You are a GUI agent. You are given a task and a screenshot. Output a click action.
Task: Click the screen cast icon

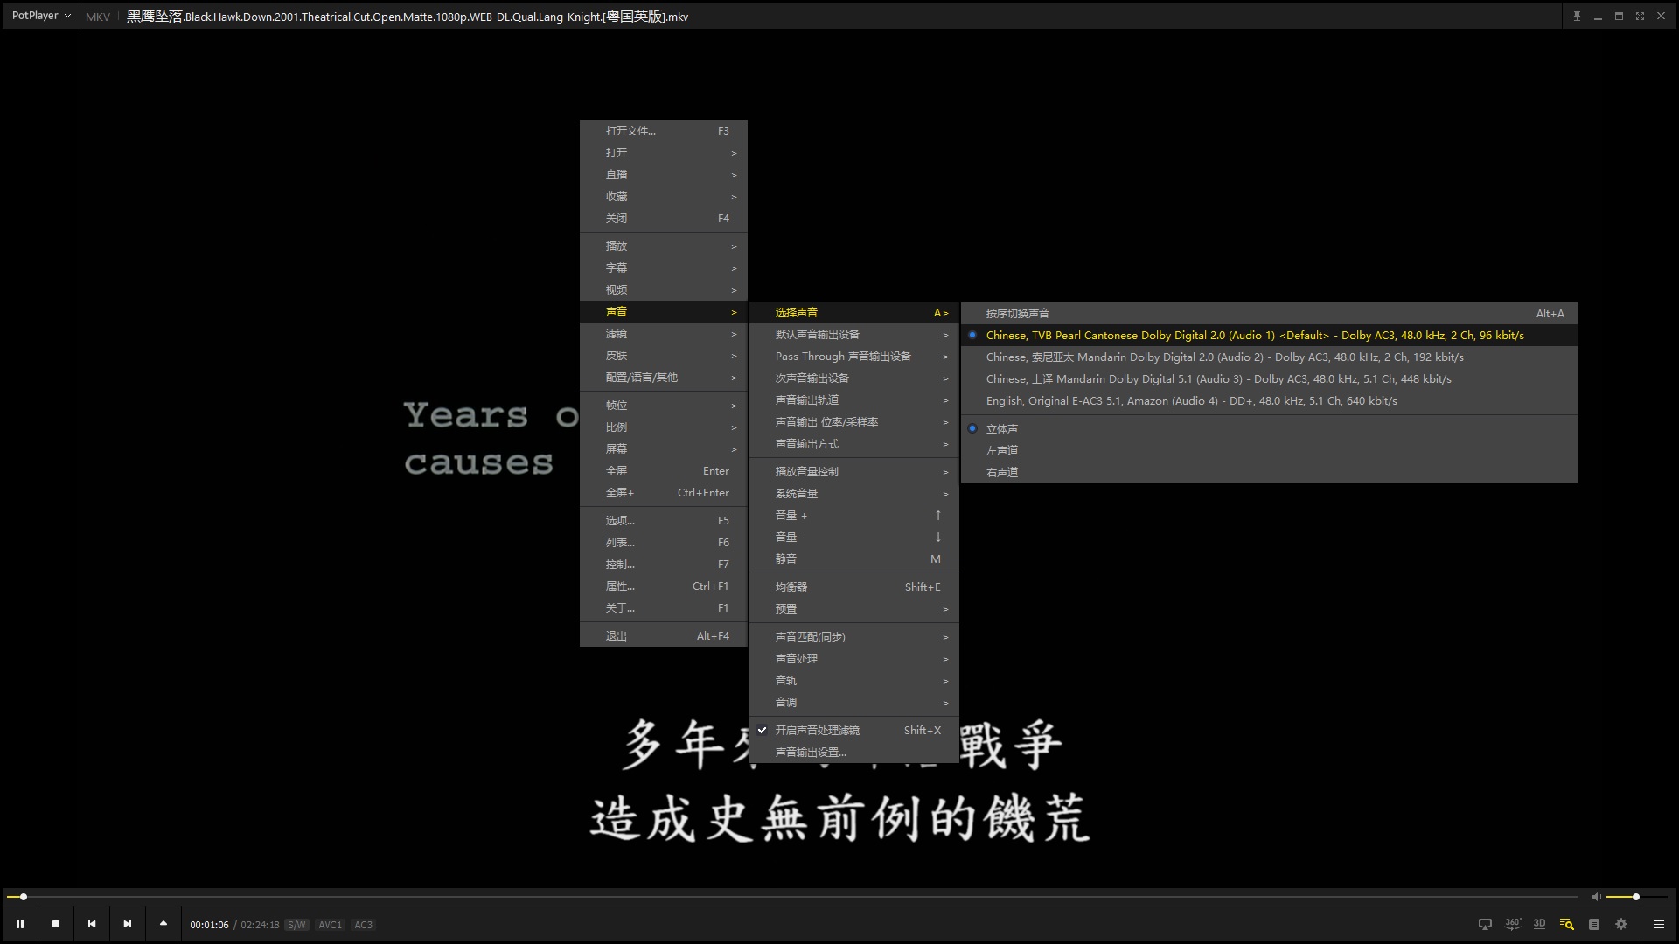1484,924
